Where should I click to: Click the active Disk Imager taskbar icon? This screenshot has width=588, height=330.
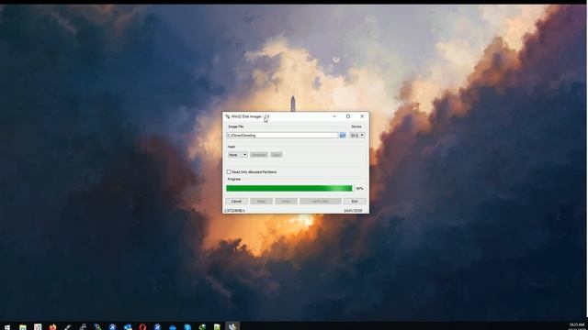pyautogui.click(x=232, y=326)
